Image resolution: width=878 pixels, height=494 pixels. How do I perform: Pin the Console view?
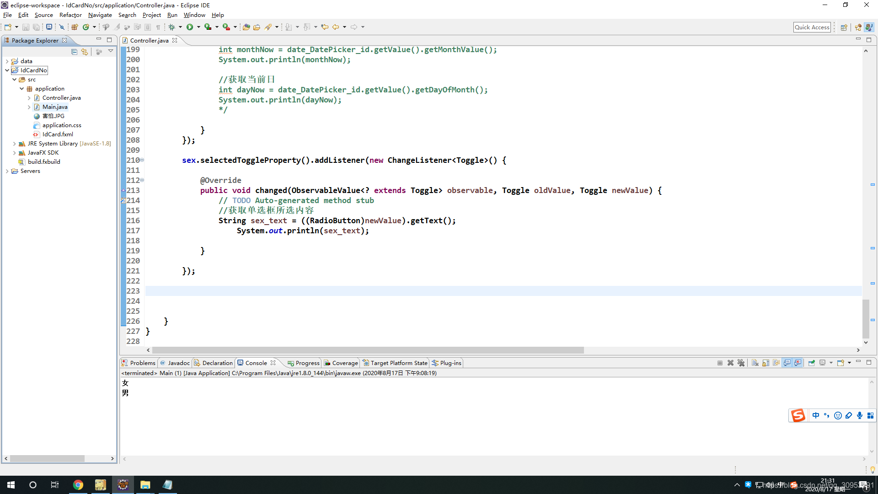coord(811,363)
